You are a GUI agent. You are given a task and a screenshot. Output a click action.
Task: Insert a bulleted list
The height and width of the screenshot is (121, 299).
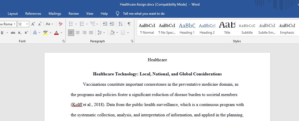(x=71, y=24)
